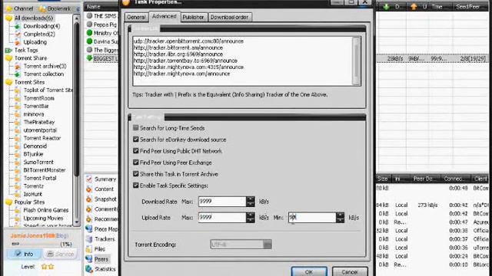The height and width of the screenshot is (276, 492).
Task: Enable Search for Long-Time Seeds checkbox
Action: pyautogui.click(x=136, y=128)
